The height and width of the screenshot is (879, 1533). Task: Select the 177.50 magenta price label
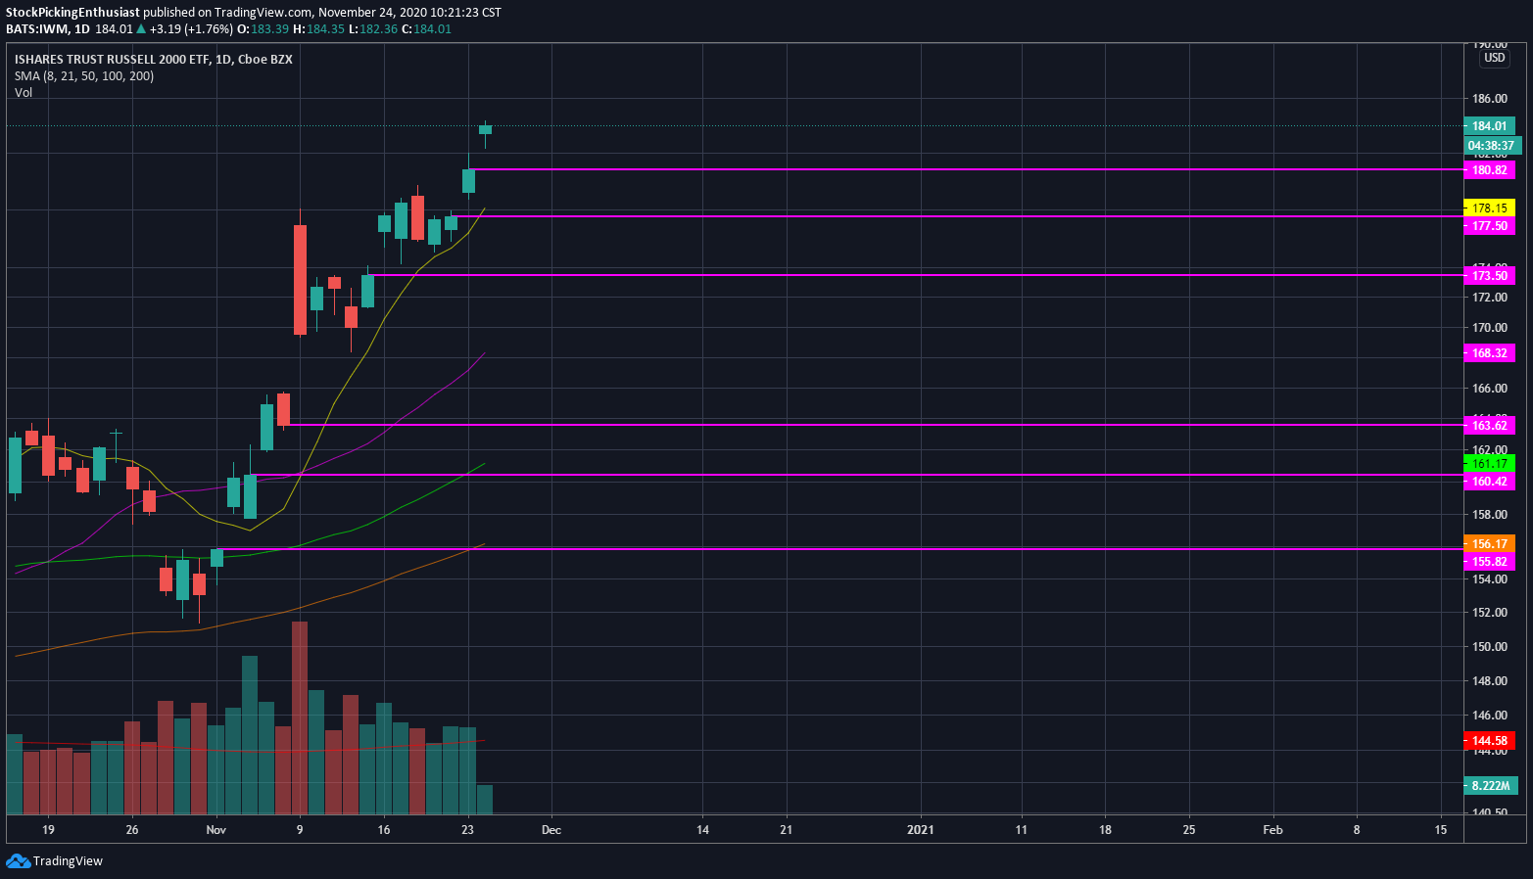click(1489, 226)
